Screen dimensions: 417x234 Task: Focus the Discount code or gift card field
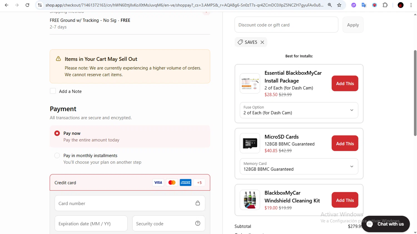286,25
